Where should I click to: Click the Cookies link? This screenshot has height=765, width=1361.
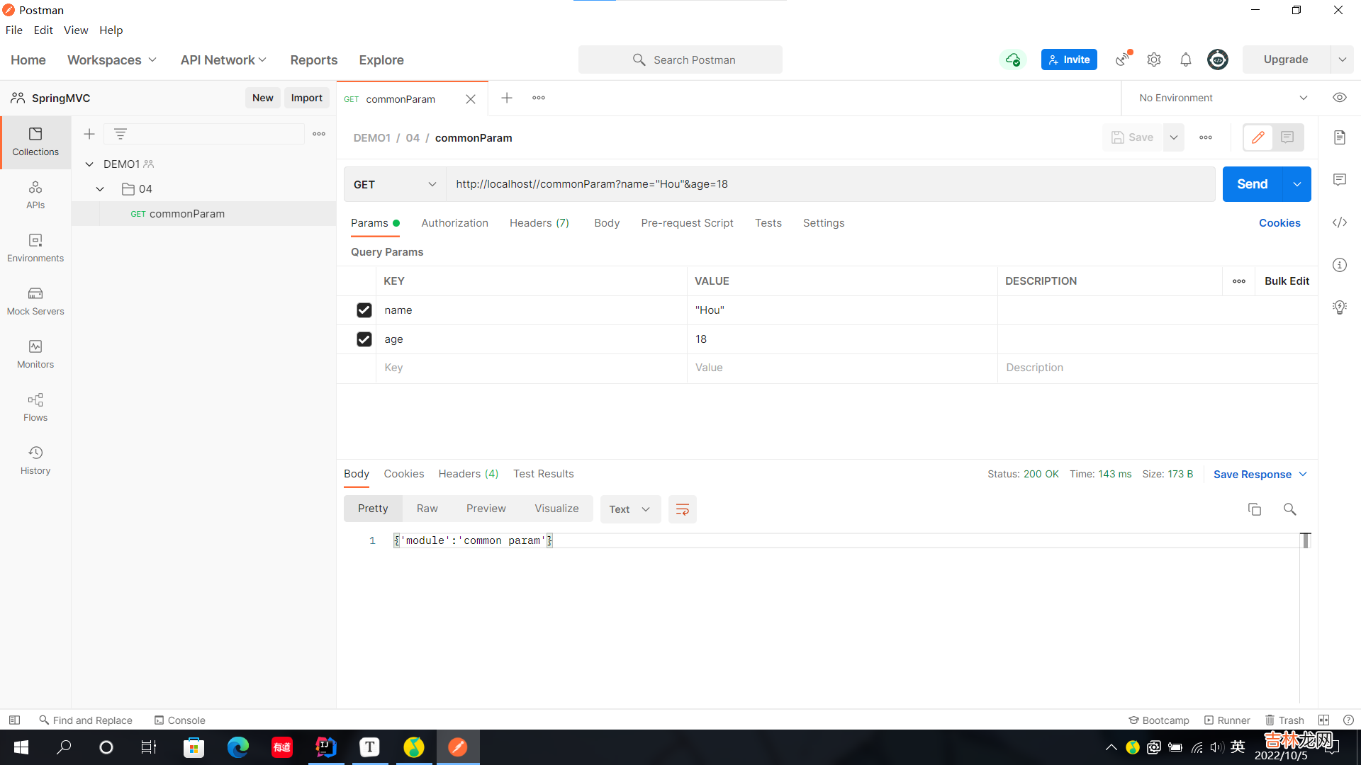pos(1279,223)
